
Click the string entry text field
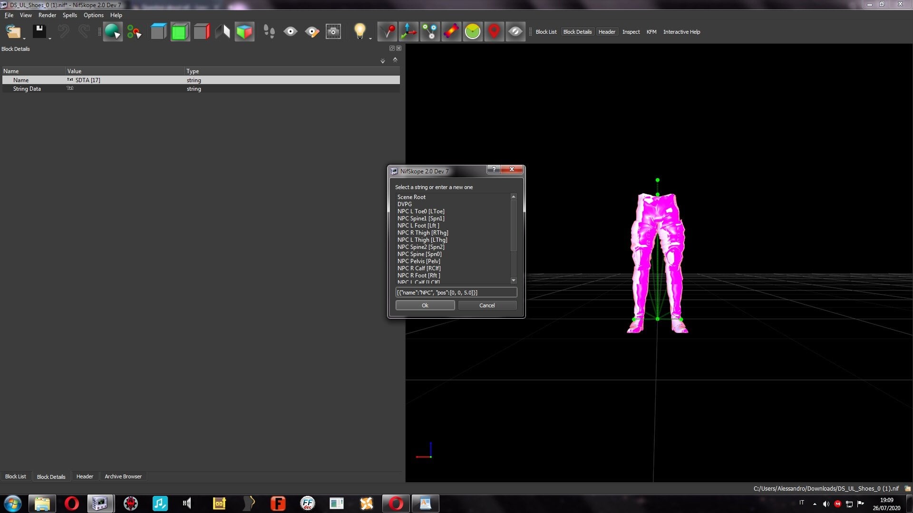click(456, 293)
